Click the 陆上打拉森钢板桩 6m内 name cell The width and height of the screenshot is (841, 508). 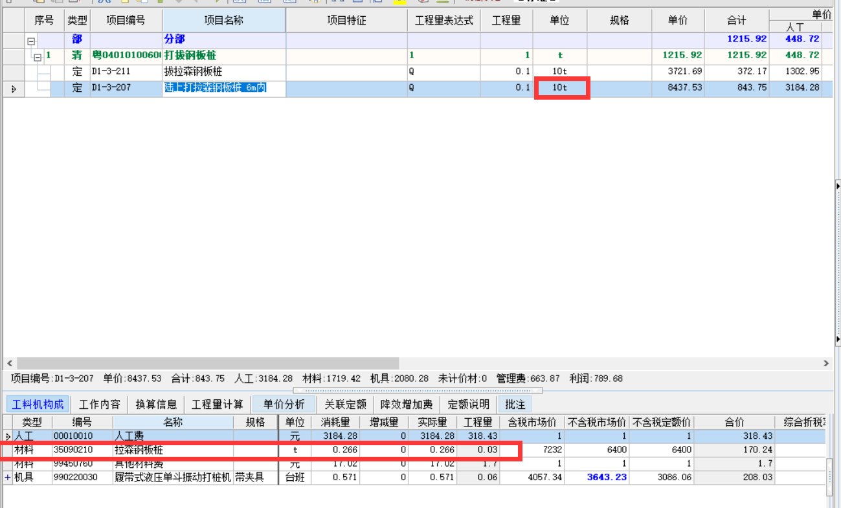coord(224,88)
